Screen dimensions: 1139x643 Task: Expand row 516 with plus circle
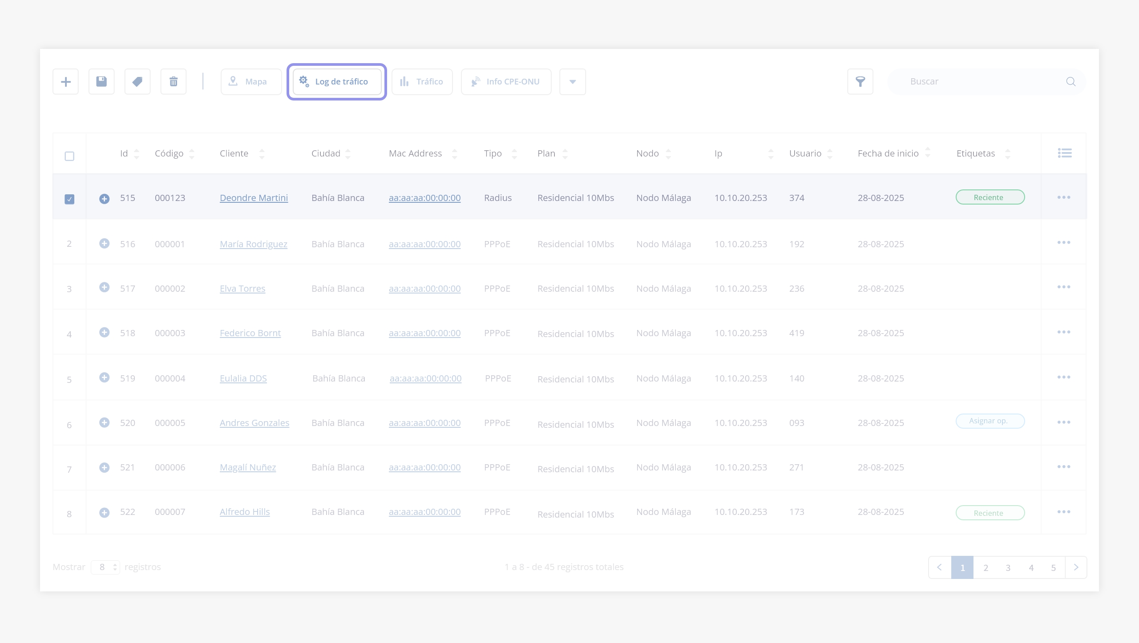(x=104, y=244)
